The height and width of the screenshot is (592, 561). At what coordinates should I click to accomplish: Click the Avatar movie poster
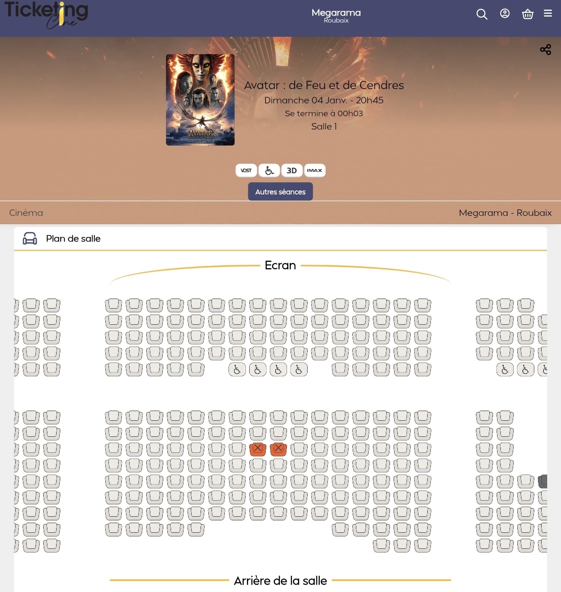[200, 100]
